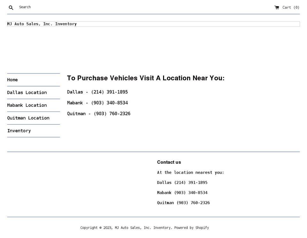Click the magnifying glass search icon

click(11, 8)
